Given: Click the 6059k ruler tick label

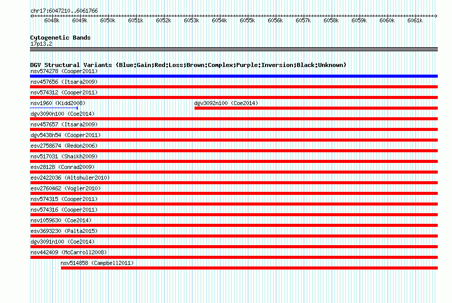Looking at the screenshot, I should [359, 20].
